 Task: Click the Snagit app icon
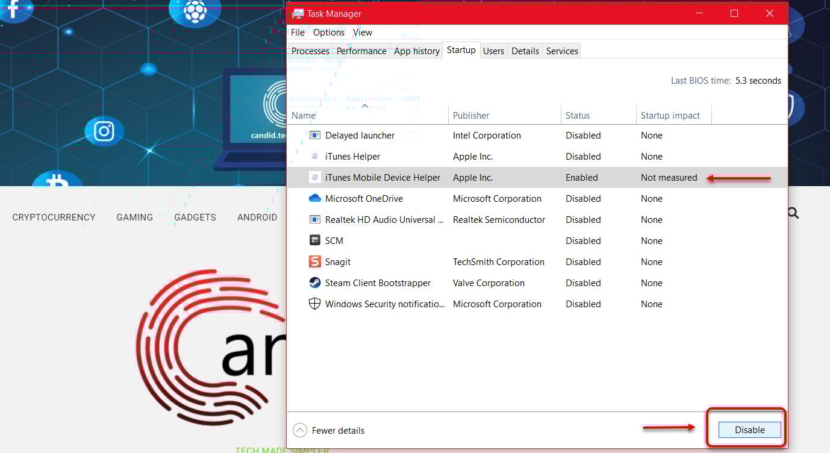[x=314, y=262]
